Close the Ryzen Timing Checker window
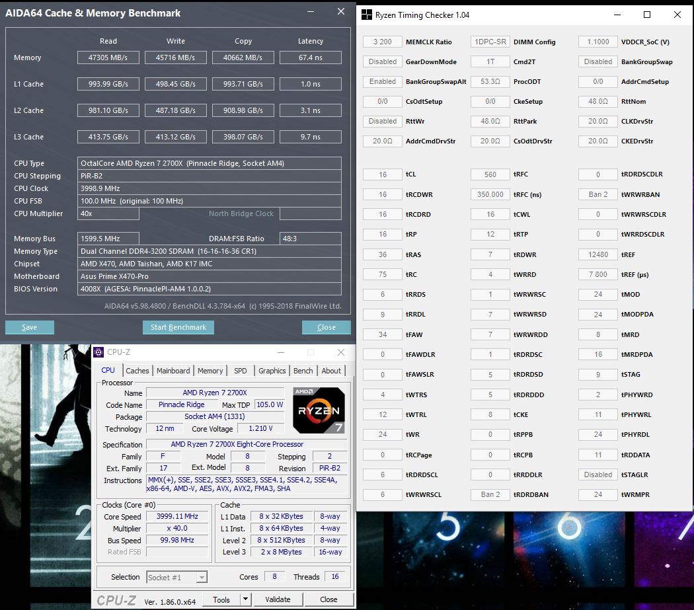Screen dimensions: 694x610 (x=677, y=15)
